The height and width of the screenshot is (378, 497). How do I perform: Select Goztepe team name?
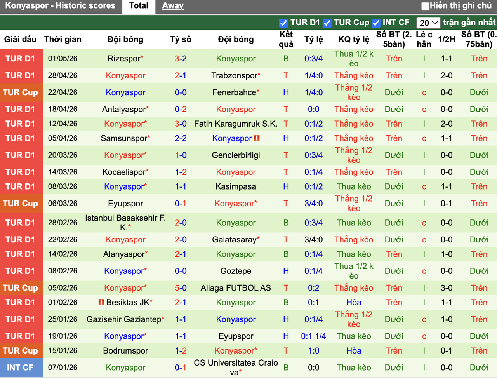pos(236,271)
